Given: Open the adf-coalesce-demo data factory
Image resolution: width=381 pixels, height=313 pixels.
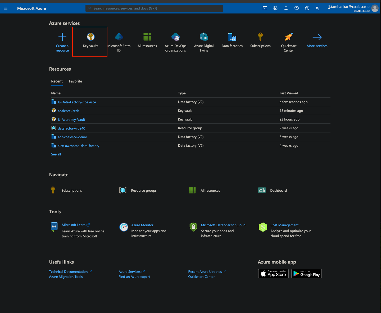Looking at the screenshot, I should (72, 137).
